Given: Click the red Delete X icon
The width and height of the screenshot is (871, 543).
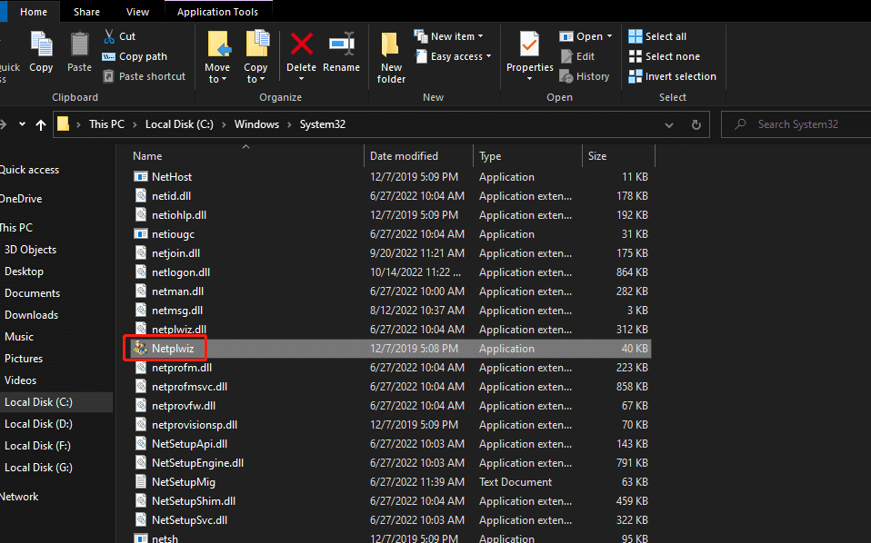Looking at the screenshot, I should 302,44.
